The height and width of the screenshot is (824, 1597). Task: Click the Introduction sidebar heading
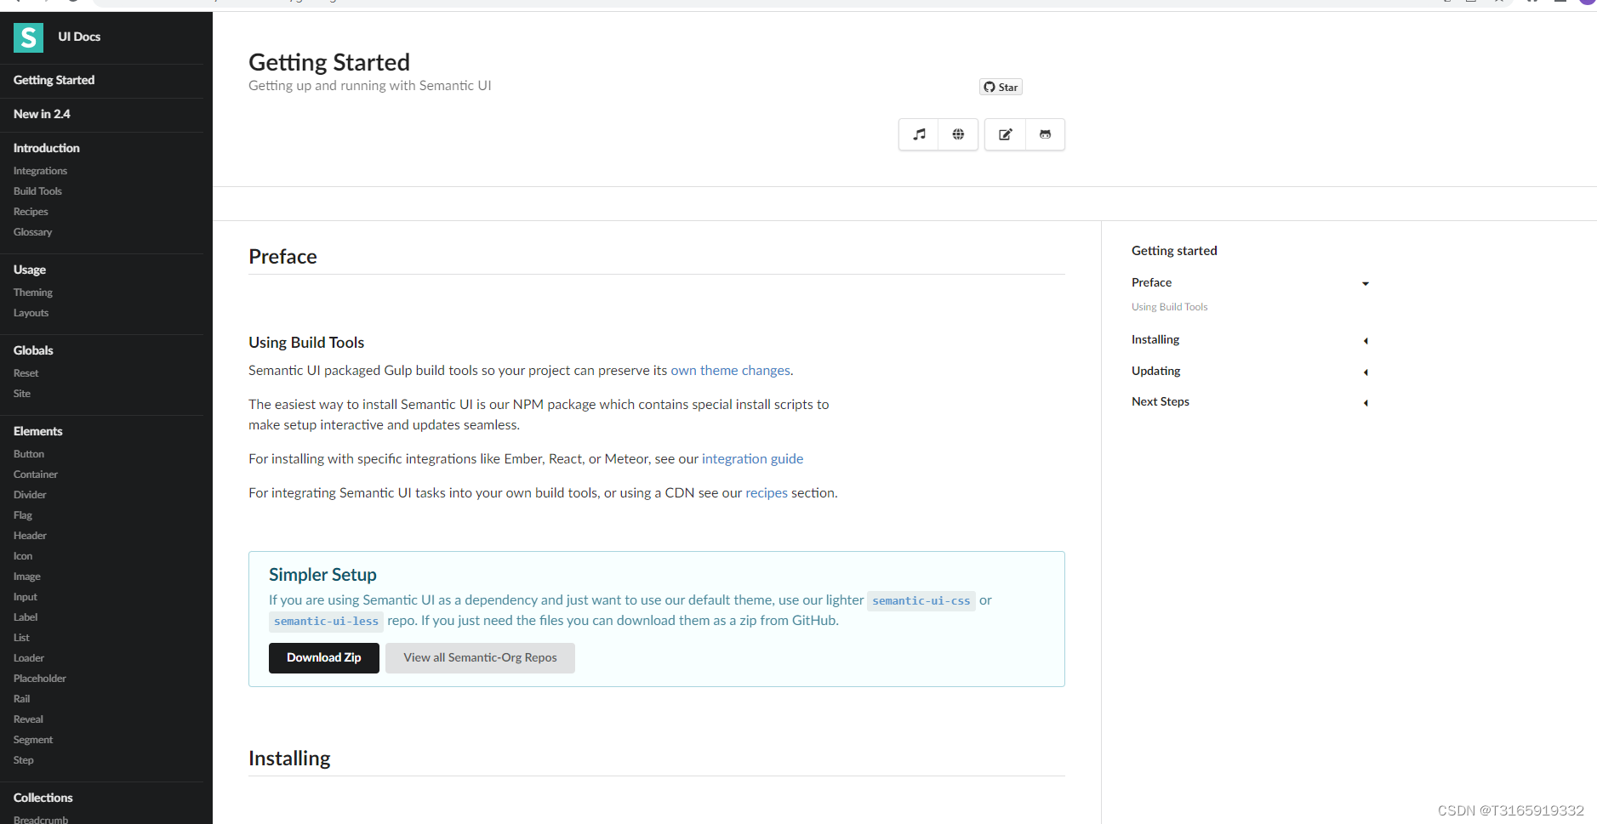47,148
